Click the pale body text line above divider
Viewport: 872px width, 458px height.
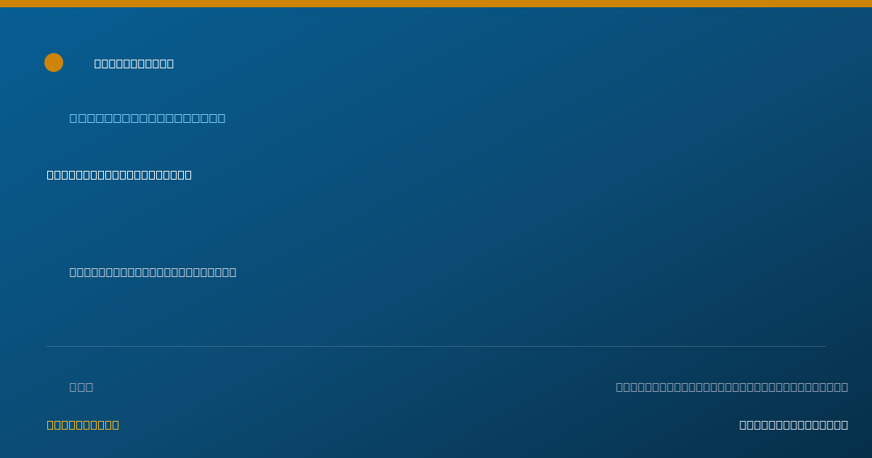tap(153, 272)
